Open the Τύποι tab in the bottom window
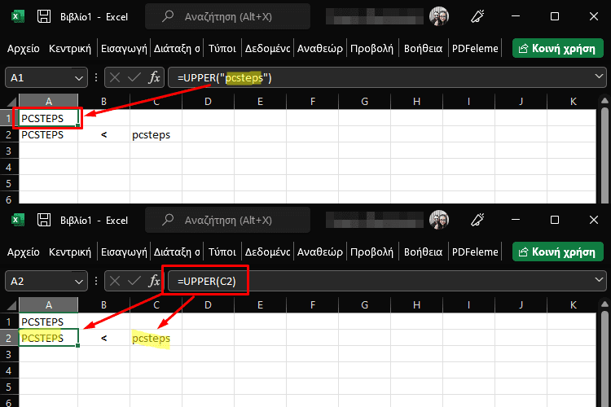This screenshot has height=407, width=611. 222,252
